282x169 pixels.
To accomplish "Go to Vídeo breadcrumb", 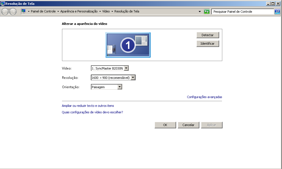I will tap(106, 11).
